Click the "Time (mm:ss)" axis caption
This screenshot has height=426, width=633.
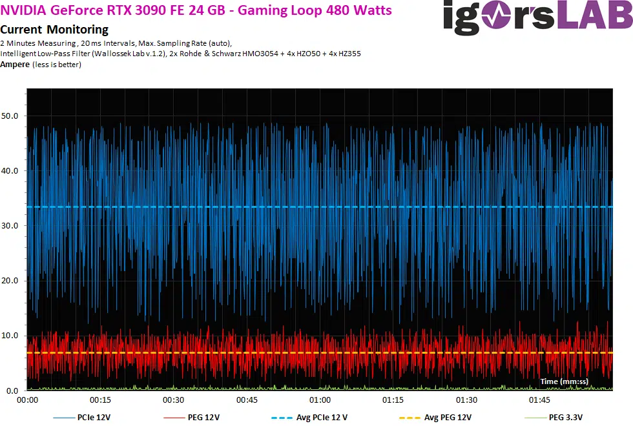(565, 381)
